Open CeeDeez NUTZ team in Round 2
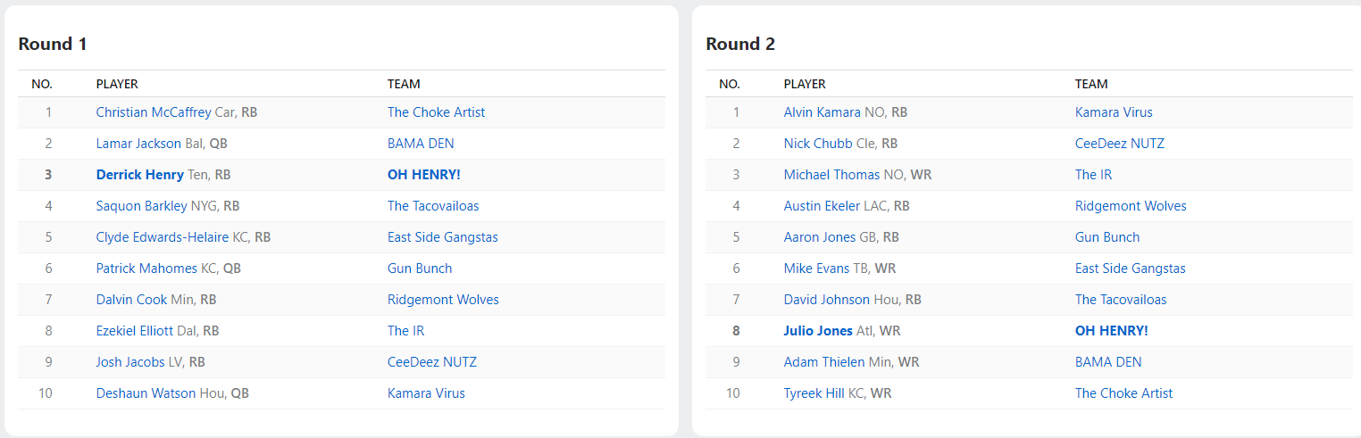Viewport: 1361px width, 438px height. click(x=1120, y=144)
